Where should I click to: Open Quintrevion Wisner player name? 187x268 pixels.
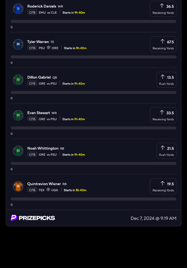44,184
